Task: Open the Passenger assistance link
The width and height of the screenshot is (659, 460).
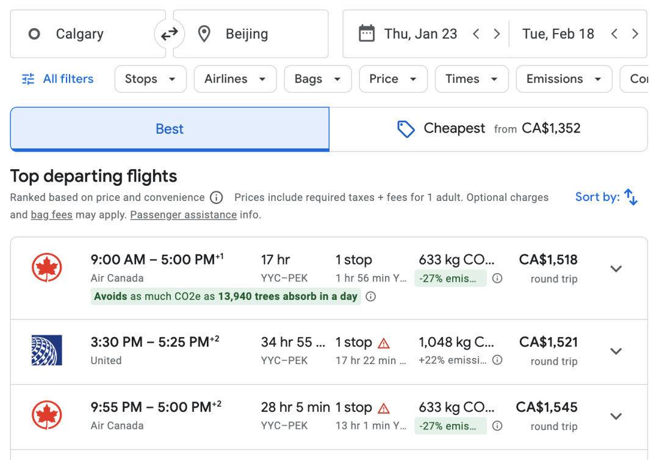Action: pos(183,215)
